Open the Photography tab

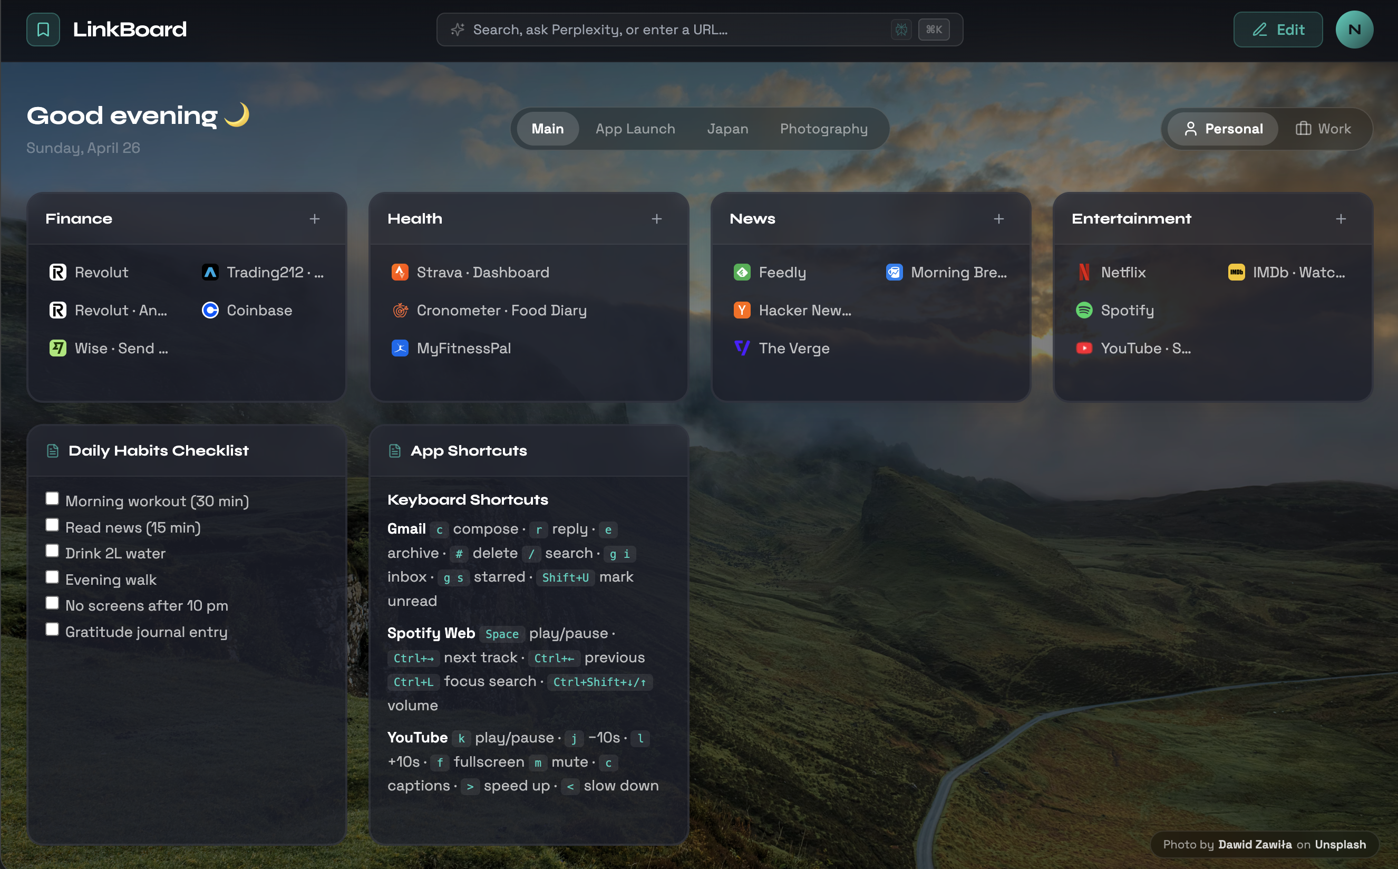click(823, 129)
